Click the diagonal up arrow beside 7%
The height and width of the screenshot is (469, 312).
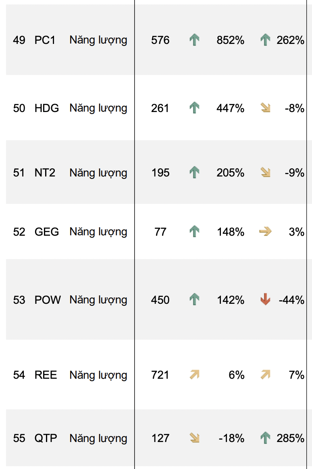click(265, 375)
